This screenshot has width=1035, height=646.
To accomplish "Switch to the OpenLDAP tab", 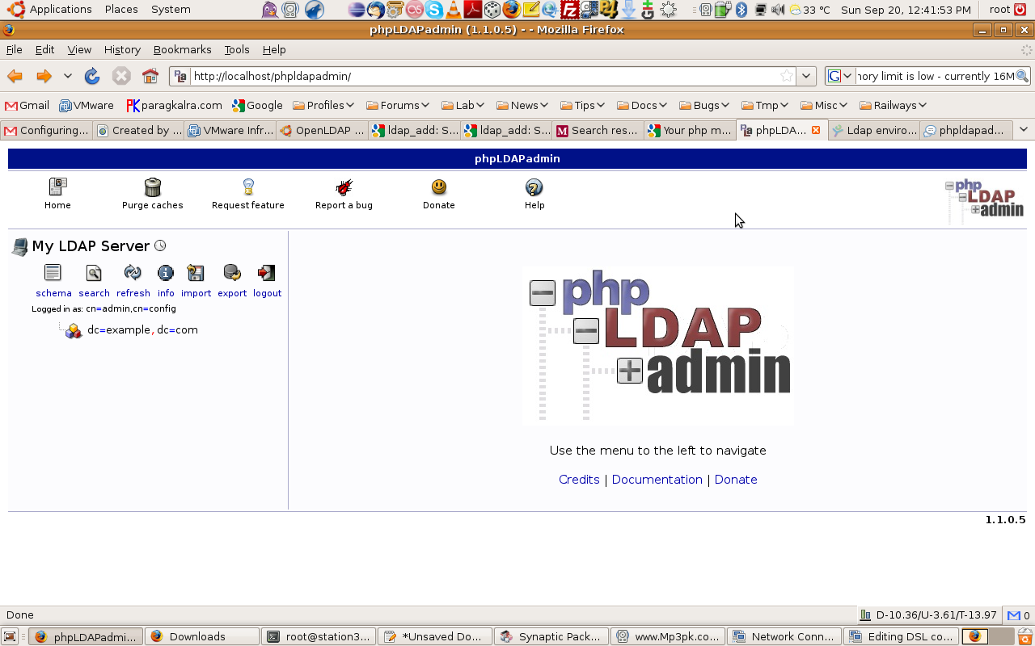I will (x=322, y=130).
